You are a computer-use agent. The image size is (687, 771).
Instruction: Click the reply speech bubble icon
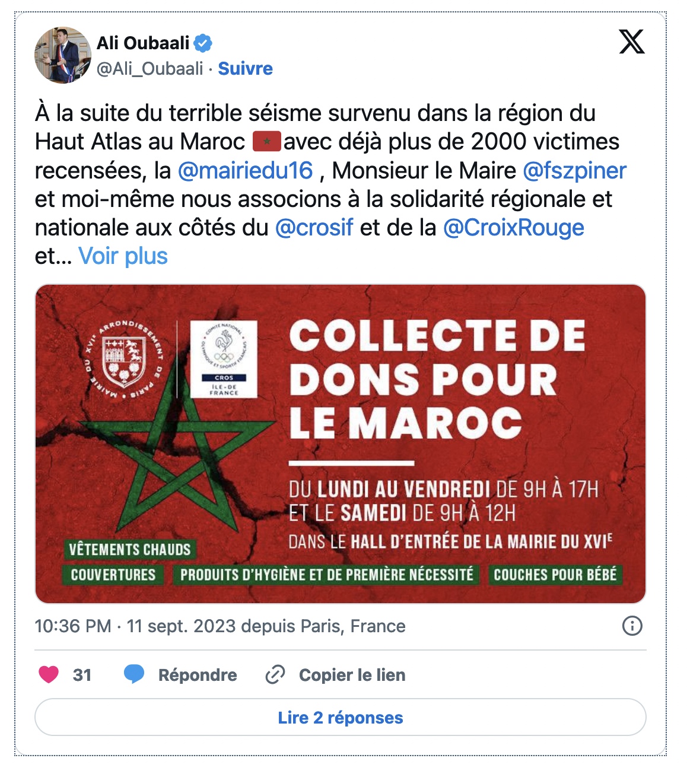(x=134, y=674)
